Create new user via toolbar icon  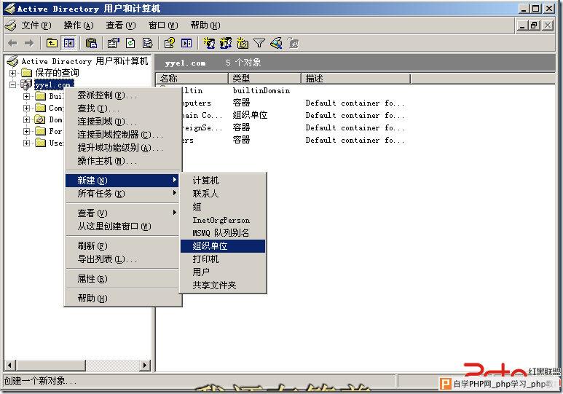click(x=209, y=44)
